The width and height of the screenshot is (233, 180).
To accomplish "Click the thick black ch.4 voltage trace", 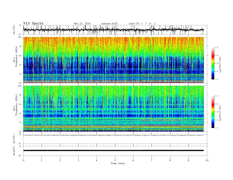I will (113, 151).
